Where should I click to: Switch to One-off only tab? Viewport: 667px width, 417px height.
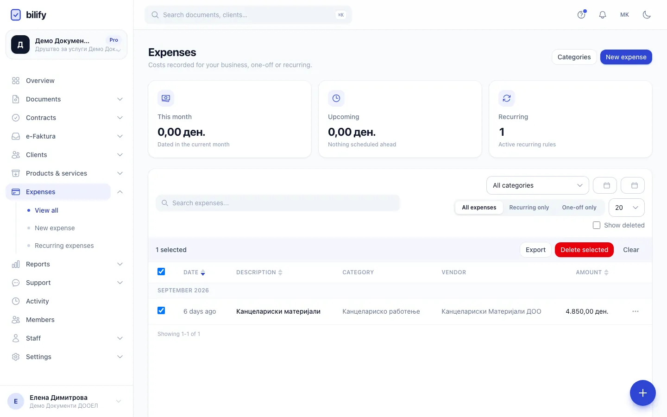click(579, 208)
